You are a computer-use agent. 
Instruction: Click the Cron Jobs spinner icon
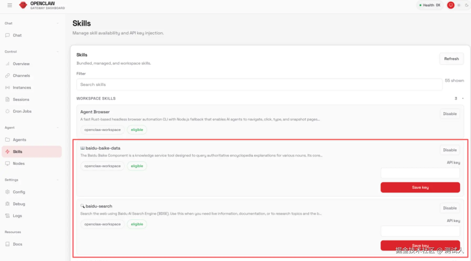7,111
